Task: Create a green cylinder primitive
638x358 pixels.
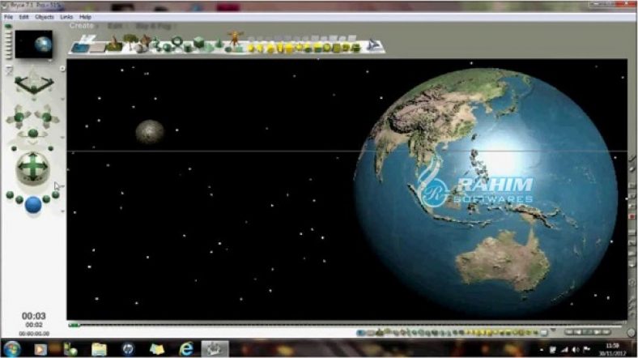Action: pos(188,49)
